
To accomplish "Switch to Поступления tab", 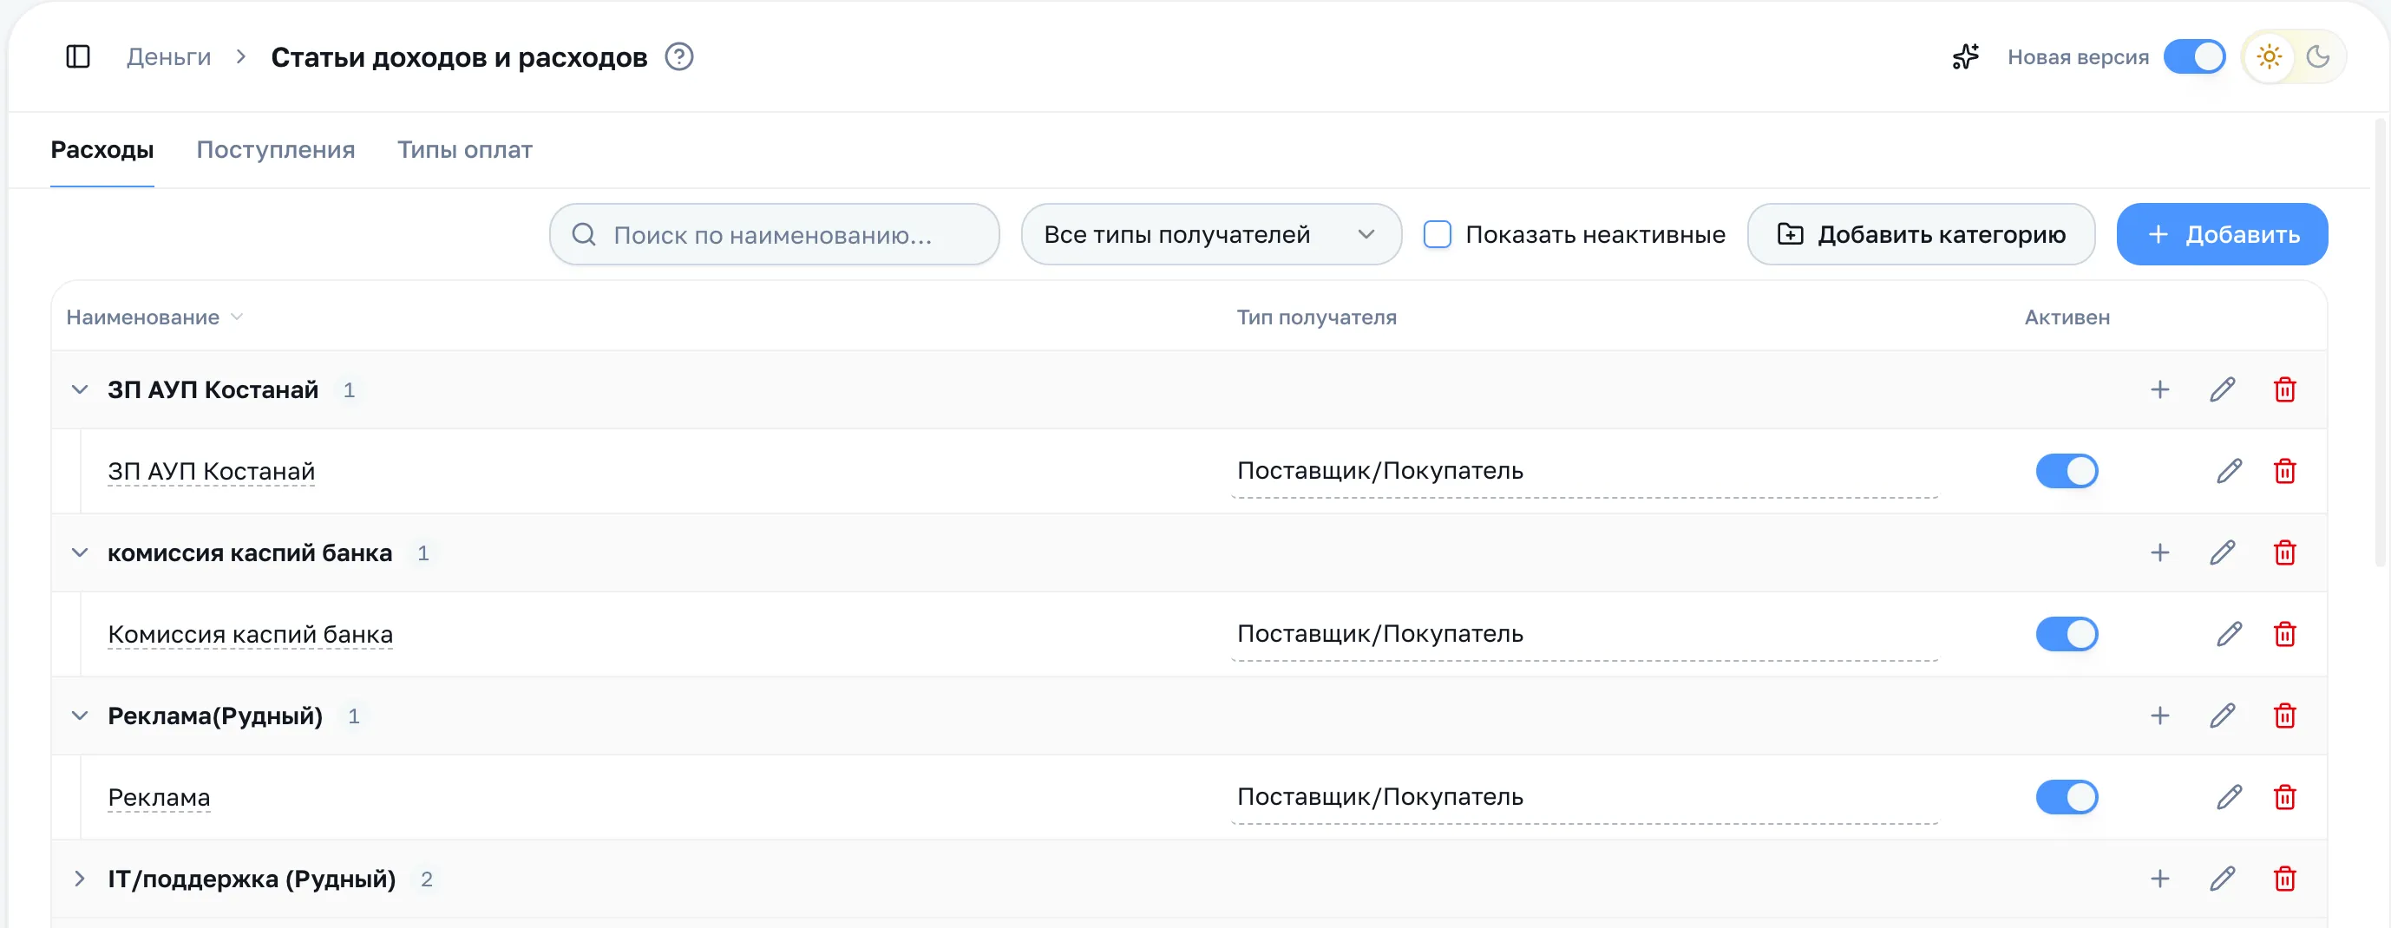I will tap(276, 149).
